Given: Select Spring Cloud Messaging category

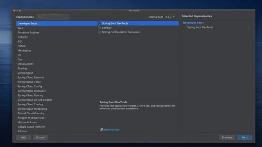Looking at the screenshot, I should click(x=56, y=109).
